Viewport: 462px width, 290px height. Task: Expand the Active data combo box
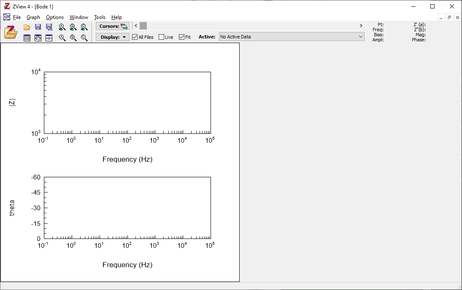pyautogui.click(x=292, y=37)
